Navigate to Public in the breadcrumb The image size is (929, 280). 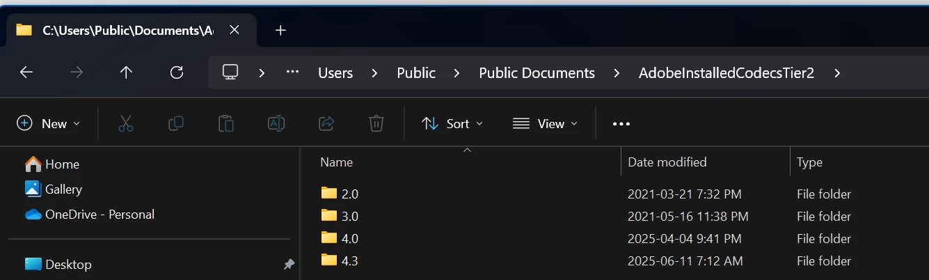416,73
